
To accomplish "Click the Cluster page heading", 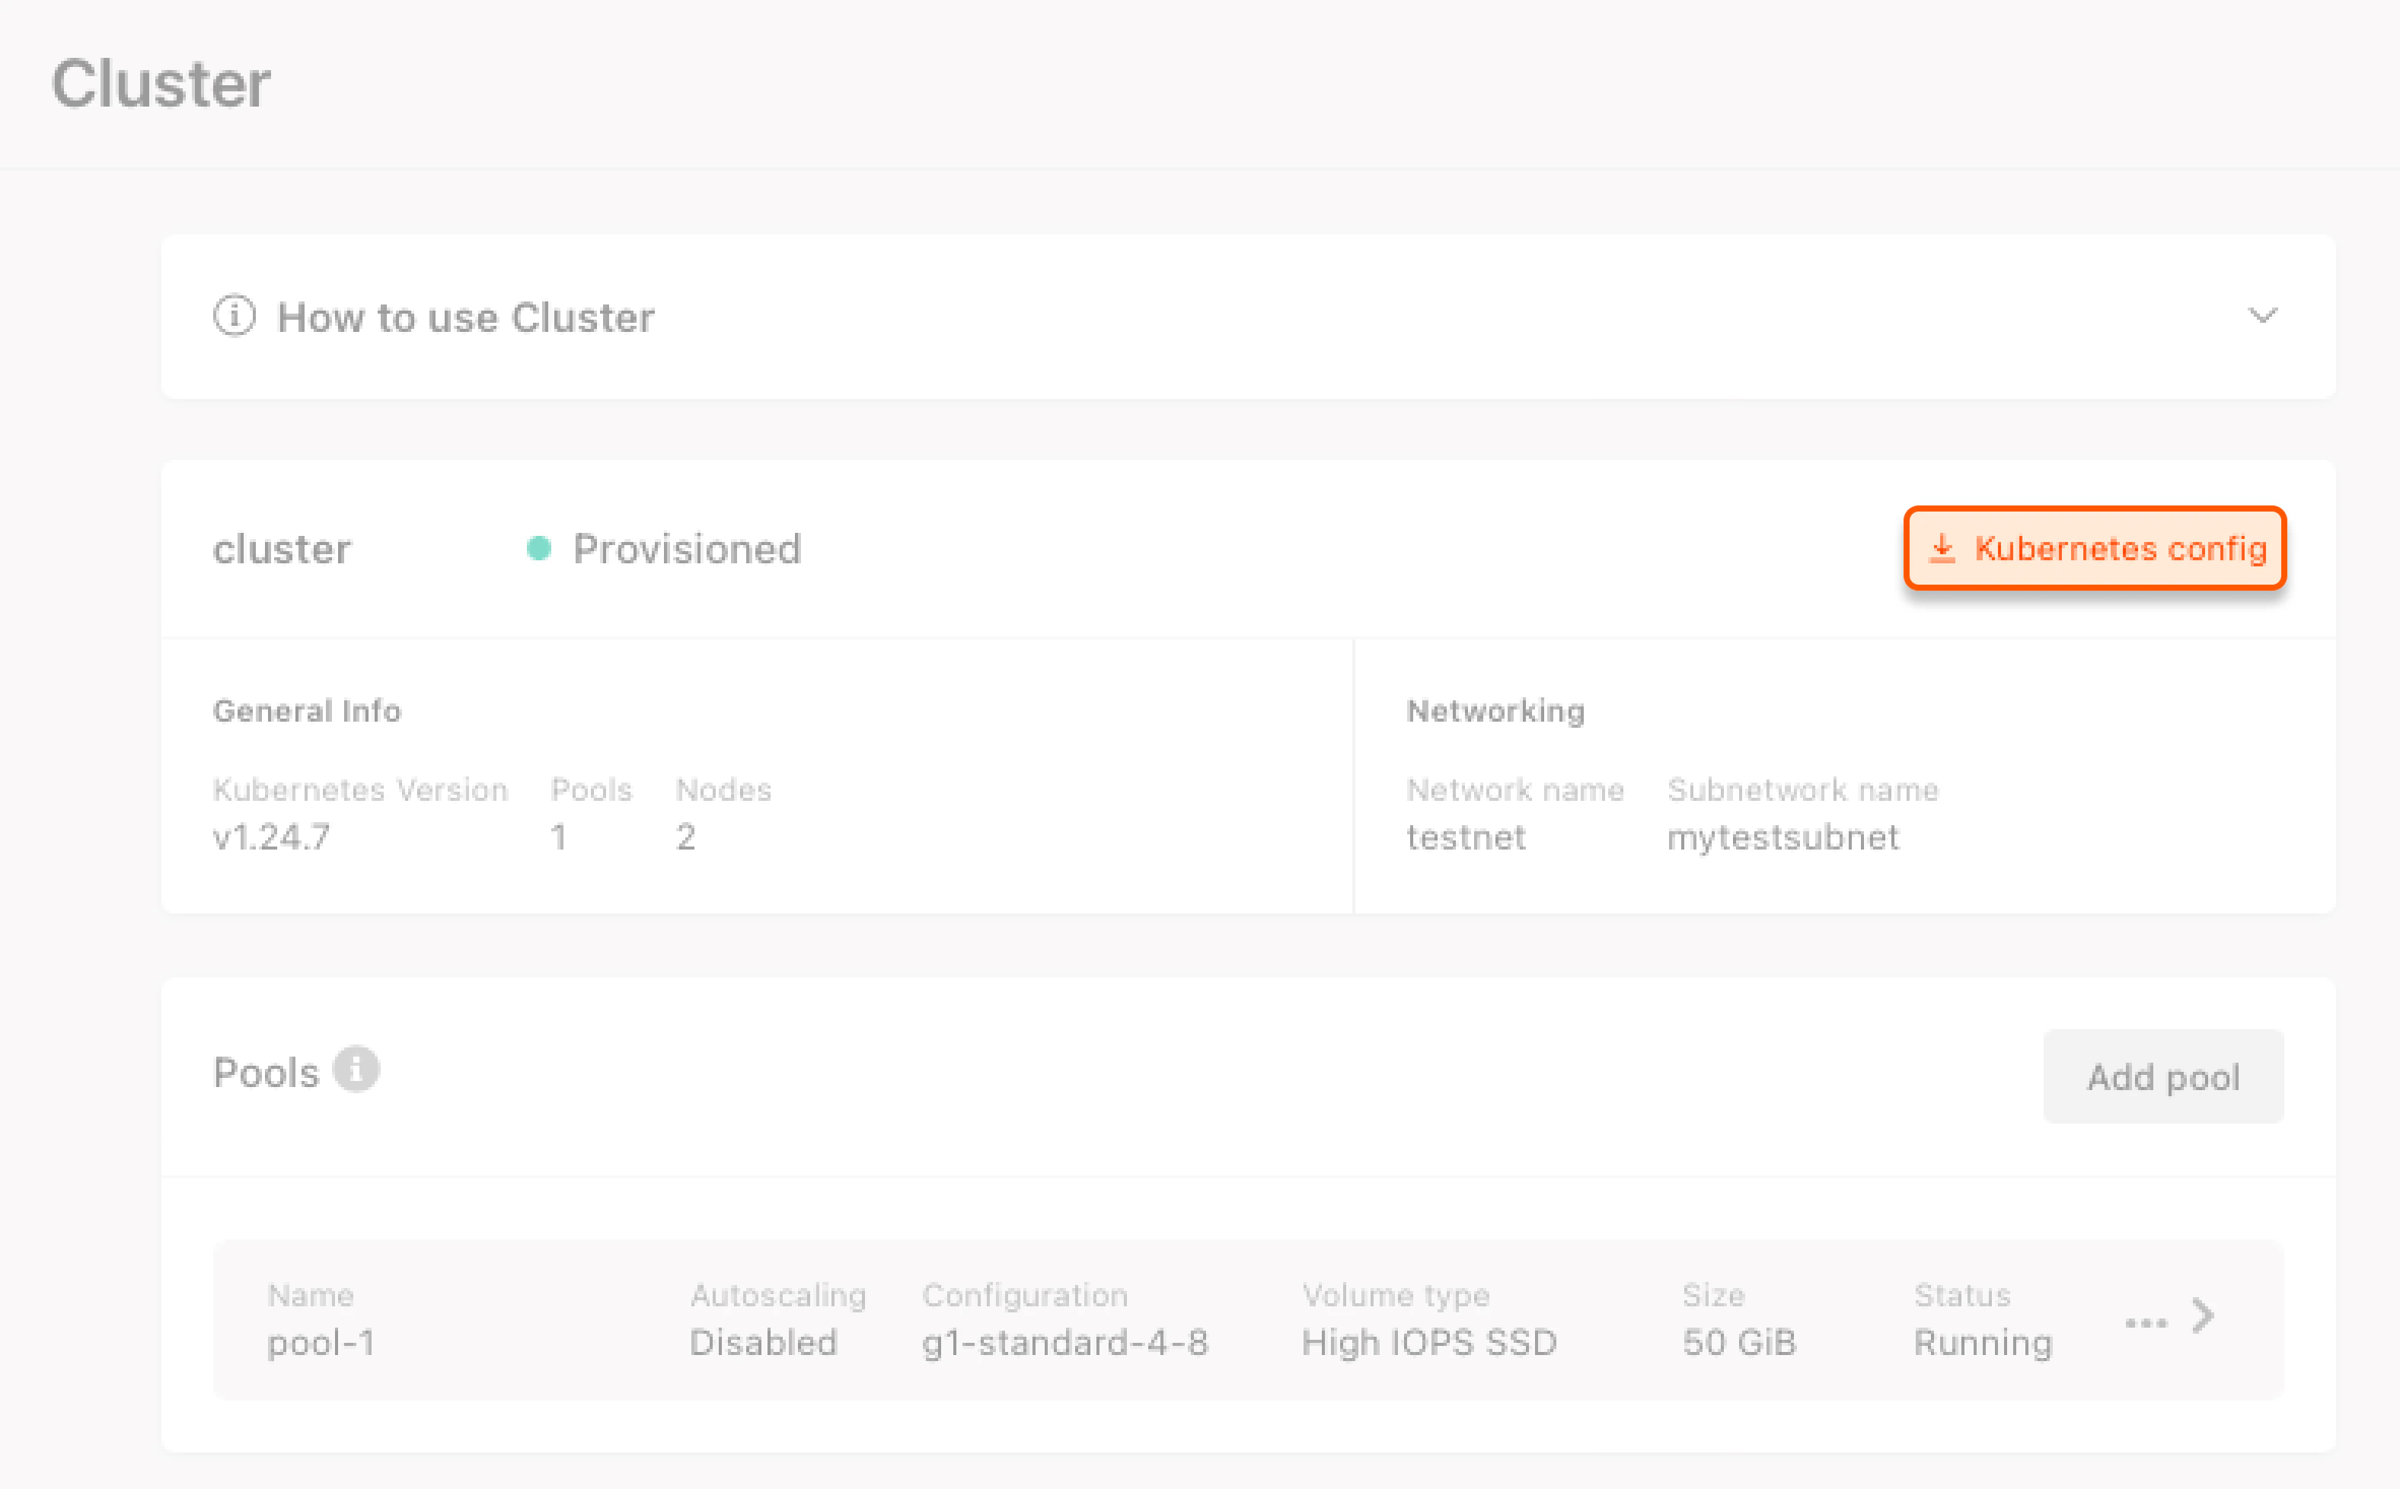I will tap(161, 84).
